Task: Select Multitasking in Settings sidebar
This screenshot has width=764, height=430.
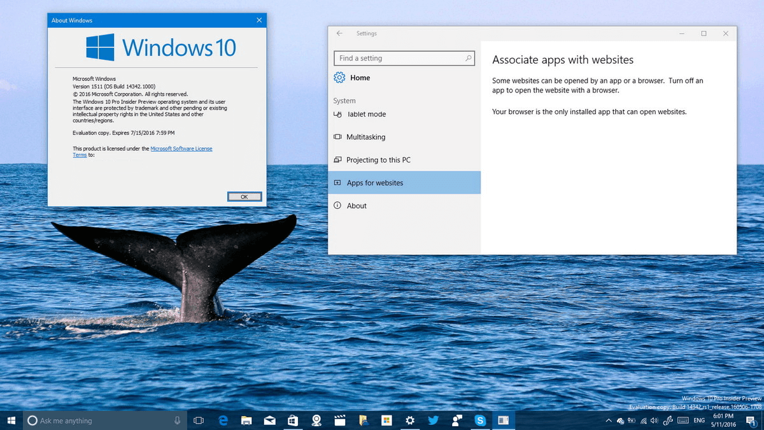Action: pos(404,137)
